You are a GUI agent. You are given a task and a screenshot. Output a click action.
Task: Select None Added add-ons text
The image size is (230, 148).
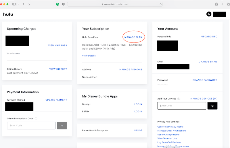click(90, 77)
